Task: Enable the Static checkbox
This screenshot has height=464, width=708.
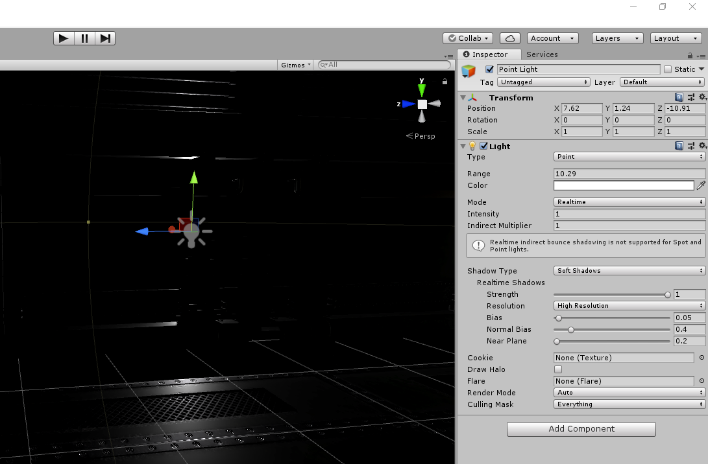Action: tap(668, 69)
